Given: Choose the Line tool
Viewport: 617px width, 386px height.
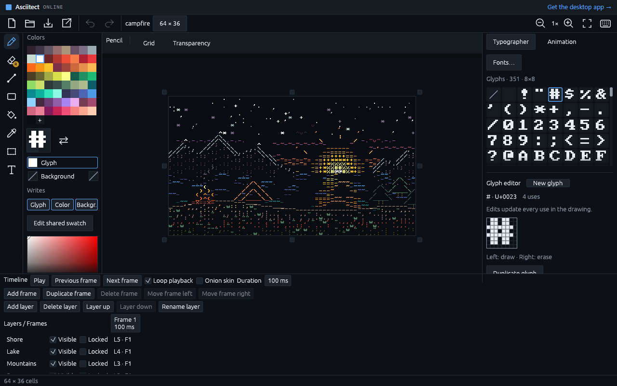Looking at the screenshot, I should (12, 78).
